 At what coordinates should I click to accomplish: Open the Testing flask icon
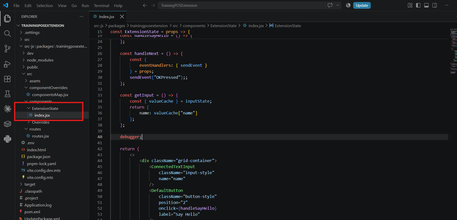point(8,94)
